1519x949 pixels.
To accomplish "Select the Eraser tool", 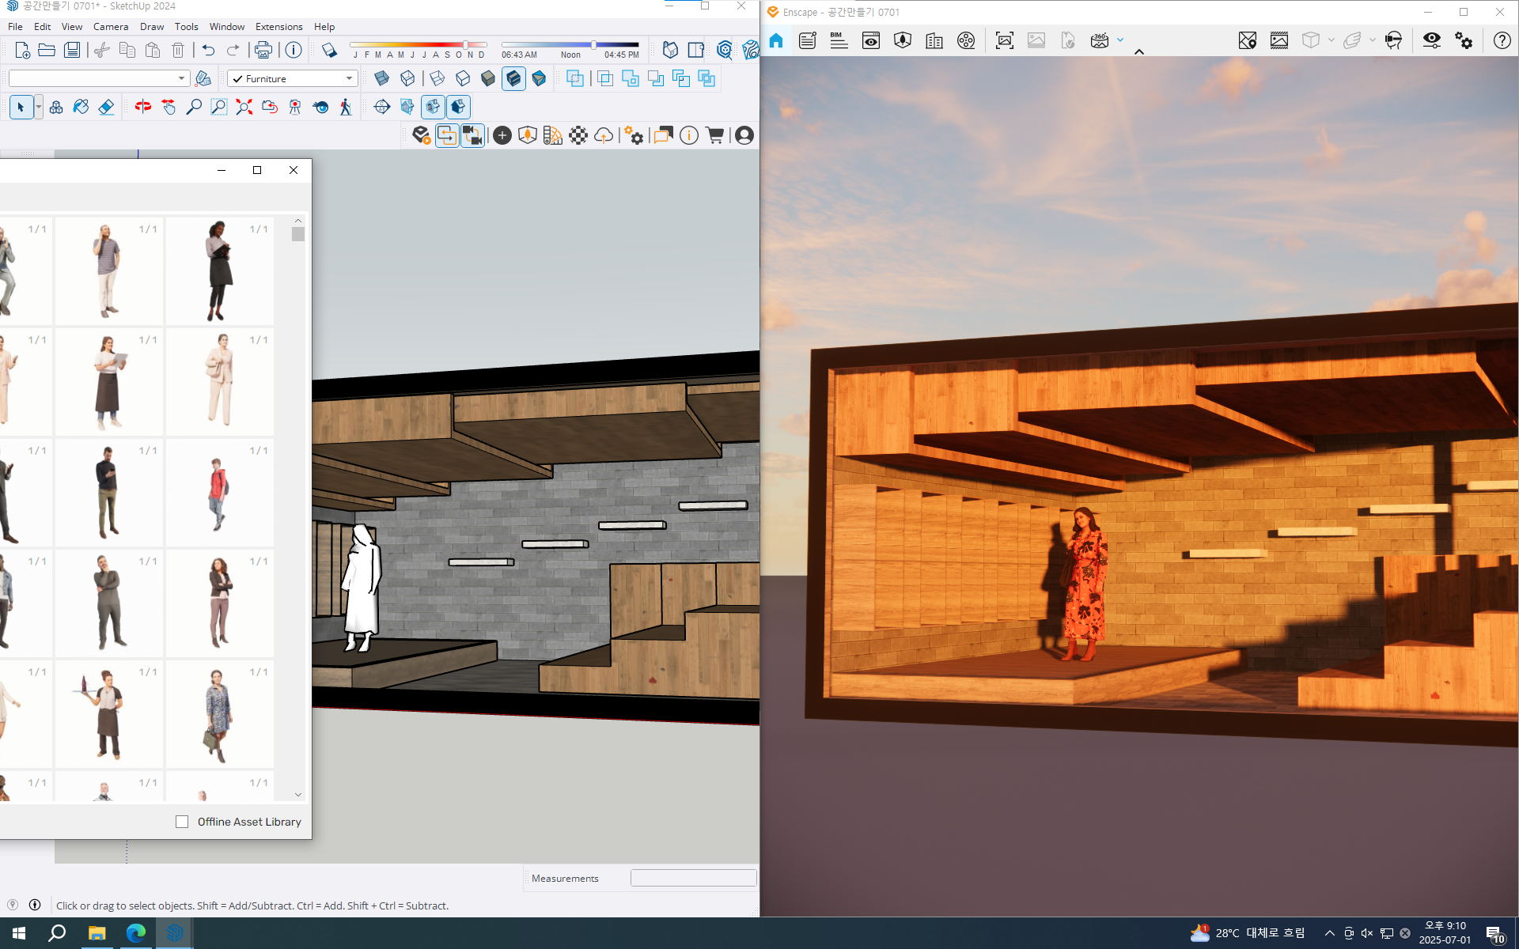I will [x=106, y=107].
